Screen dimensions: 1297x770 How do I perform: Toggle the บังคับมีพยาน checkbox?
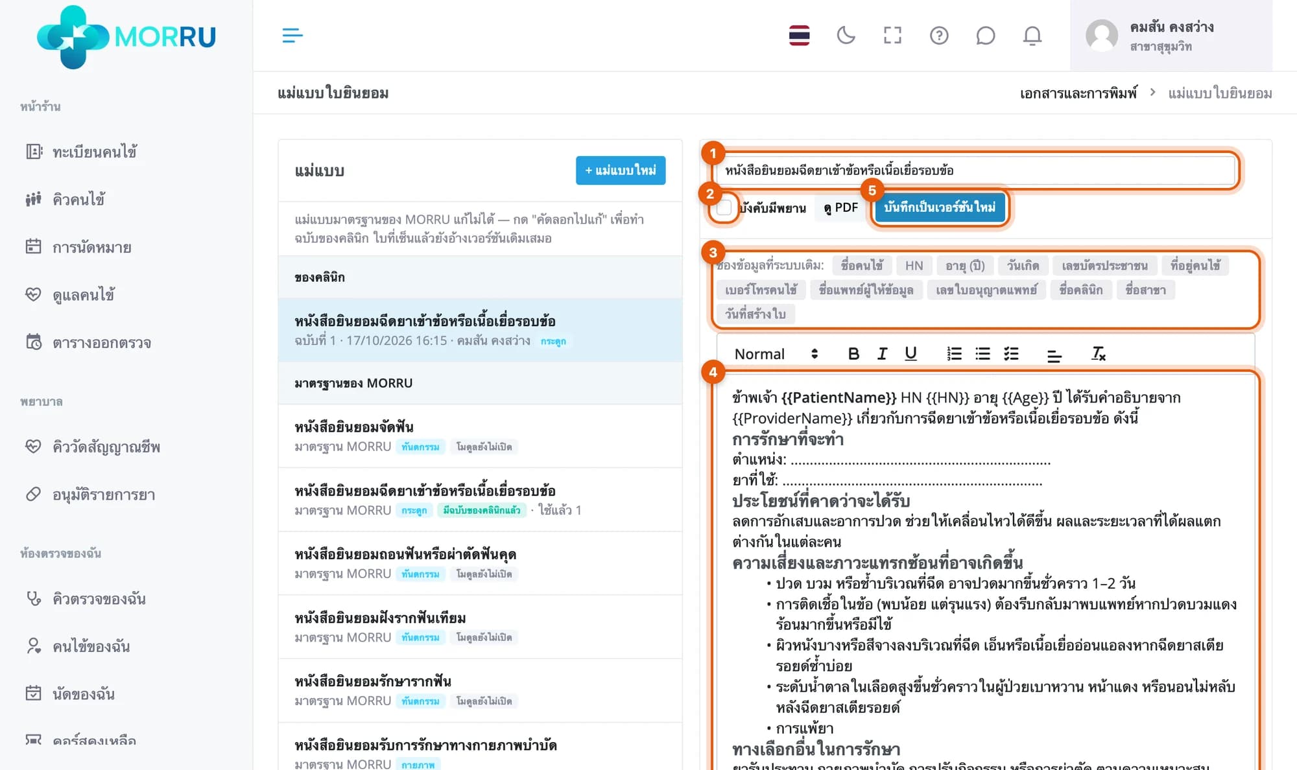(x=724, y=208)
